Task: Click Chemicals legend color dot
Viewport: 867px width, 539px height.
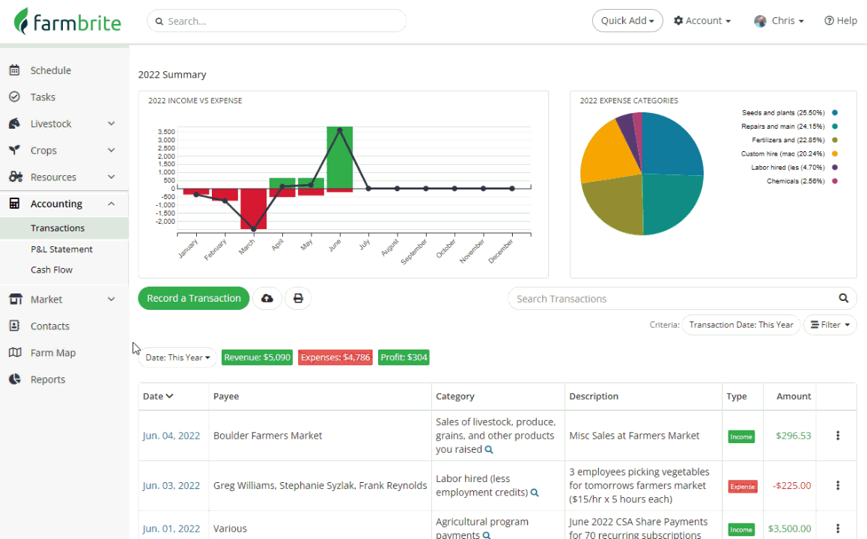Action: coord(834,181)
